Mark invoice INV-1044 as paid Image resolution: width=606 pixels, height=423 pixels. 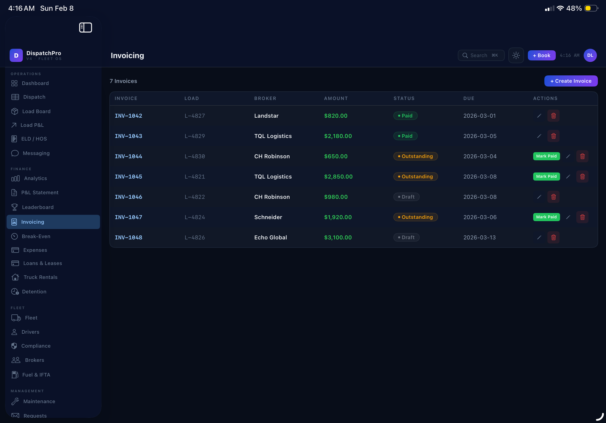pyautogui.click(x=546, y=156)
